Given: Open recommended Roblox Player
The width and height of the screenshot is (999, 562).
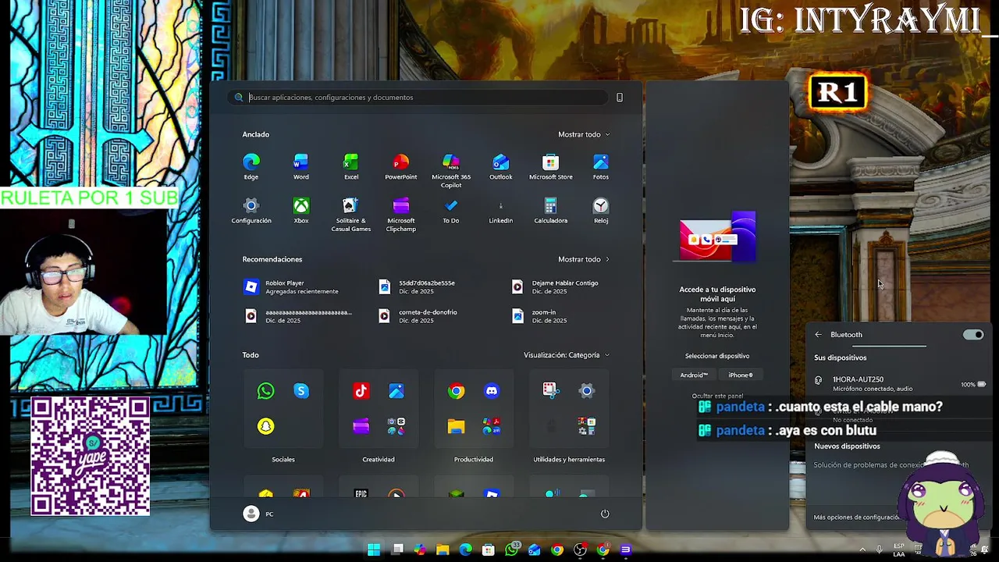Looking at the screenshot, I should pyautogui.click(x=301, y=287).
